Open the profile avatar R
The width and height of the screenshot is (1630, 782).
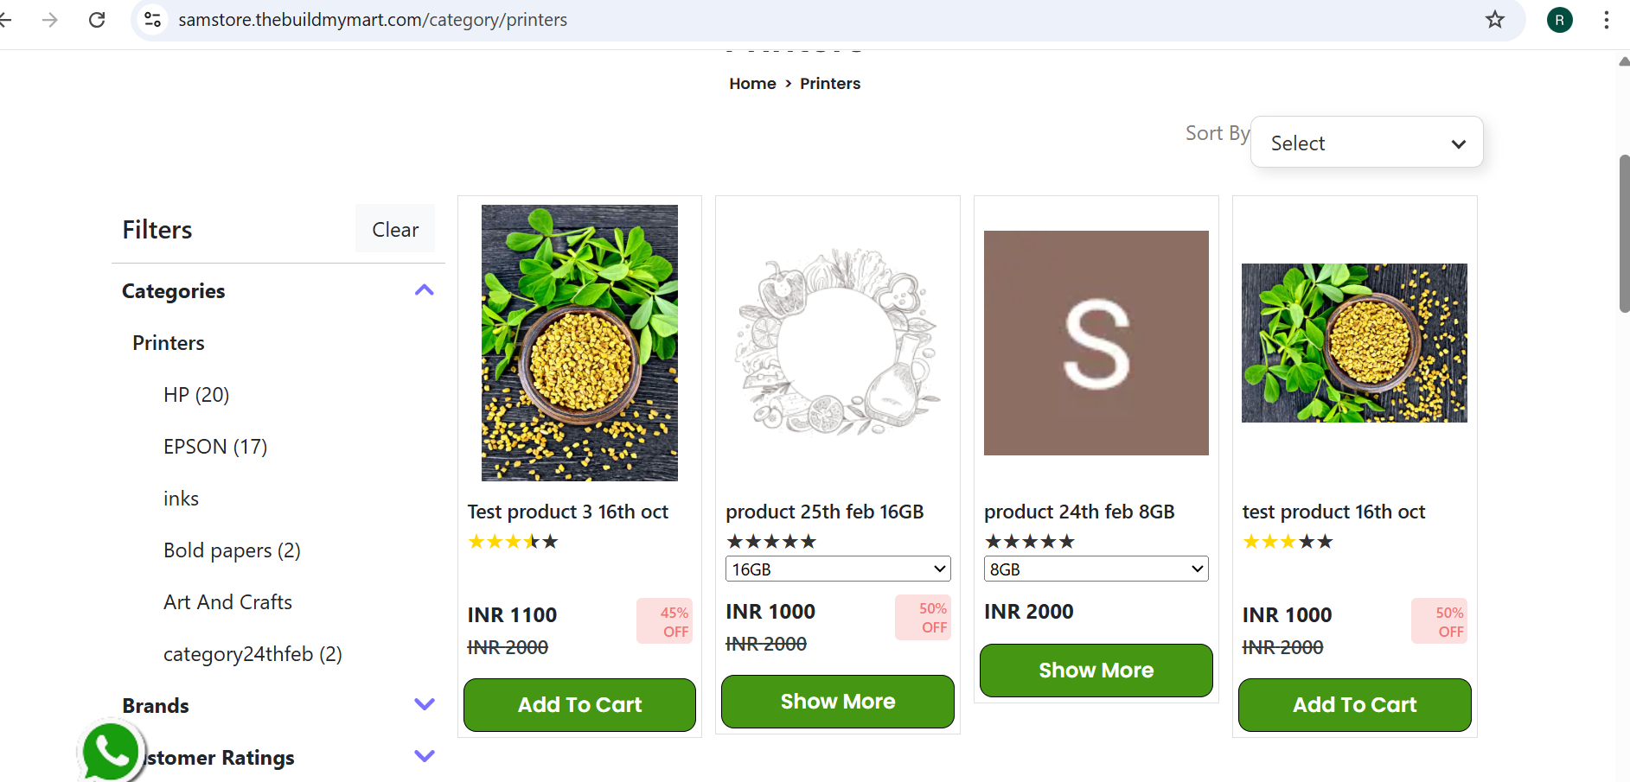click(1559, 20)
